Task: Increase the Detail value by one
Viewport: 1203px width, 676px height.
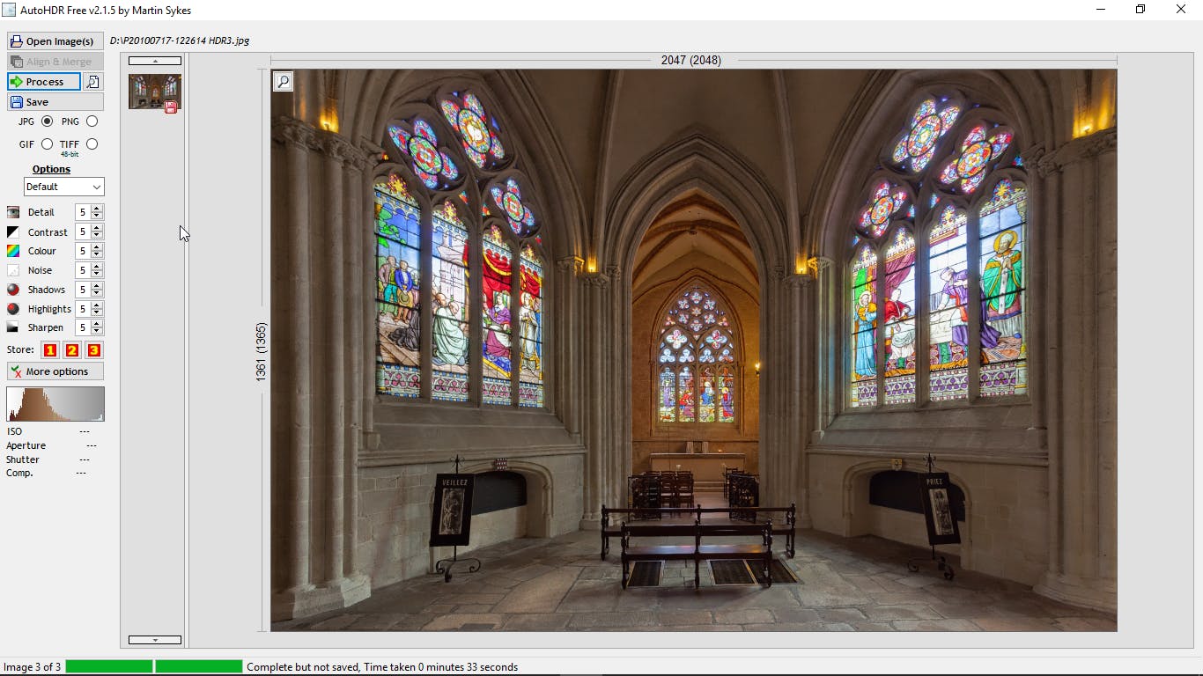Action: (97, 209)
